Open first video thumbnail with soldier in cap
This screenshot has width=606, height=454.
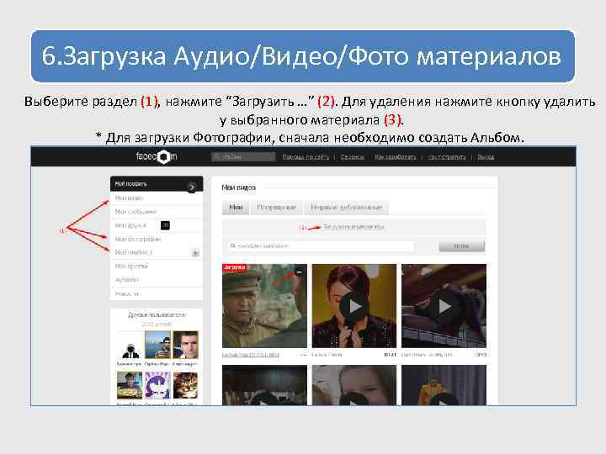click(264, 306)
